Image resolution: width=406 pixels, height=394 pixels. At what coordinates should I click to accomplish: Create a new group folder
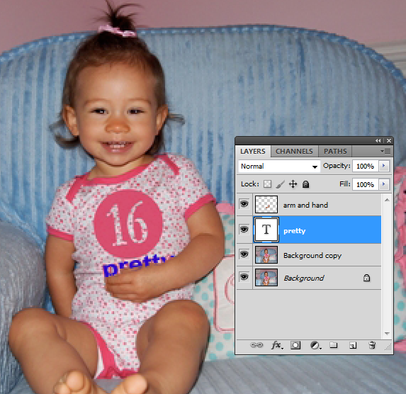pos(334,345)
